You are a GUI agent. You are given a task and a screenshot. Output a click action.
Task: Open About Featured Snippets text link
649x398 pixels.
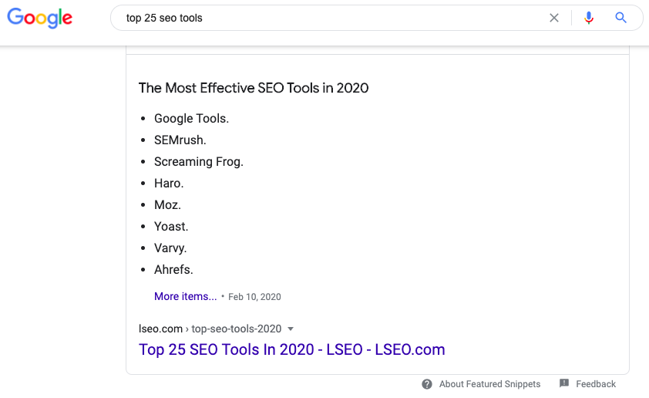pos(489,384)
